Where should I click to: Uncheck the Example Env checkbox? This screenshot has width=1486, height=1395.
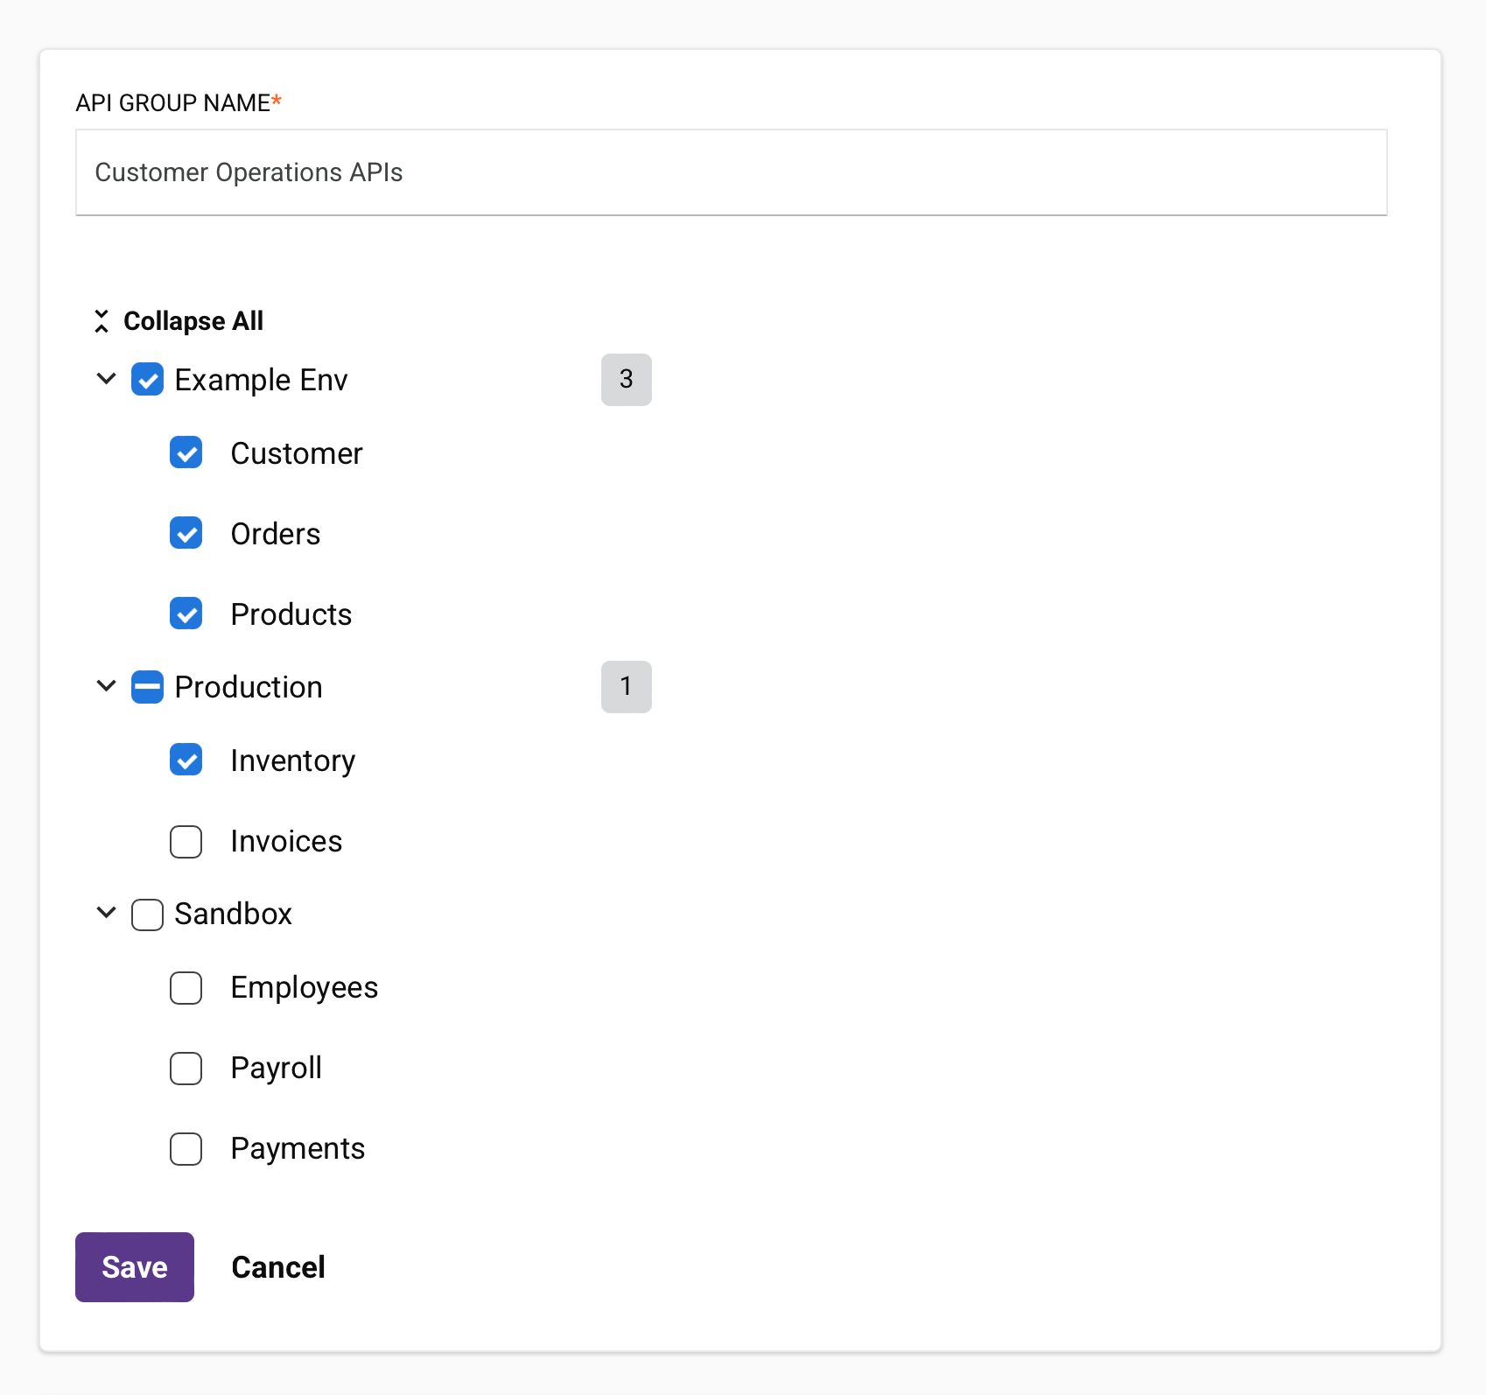pyautogui.click(x=147, y=380)
